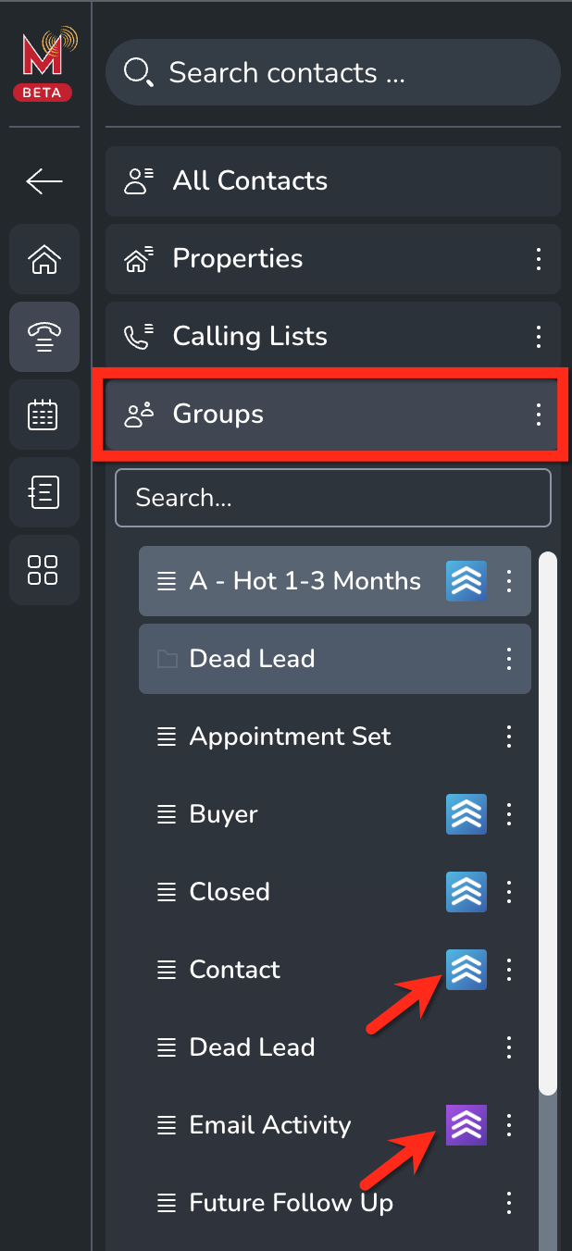The height and width of the screenshot is (1251, 572).
Task: Click the back arrow icon in sidebar
Action: tap(44, 181)
